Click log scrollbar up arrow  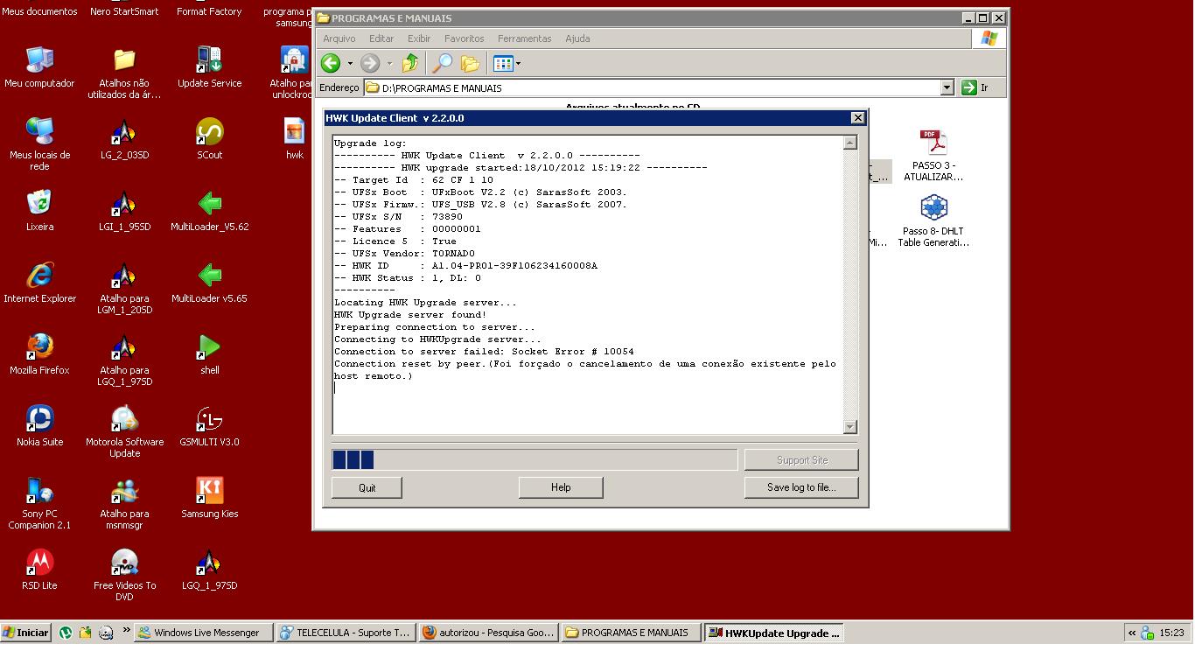[x=849, y=143]
